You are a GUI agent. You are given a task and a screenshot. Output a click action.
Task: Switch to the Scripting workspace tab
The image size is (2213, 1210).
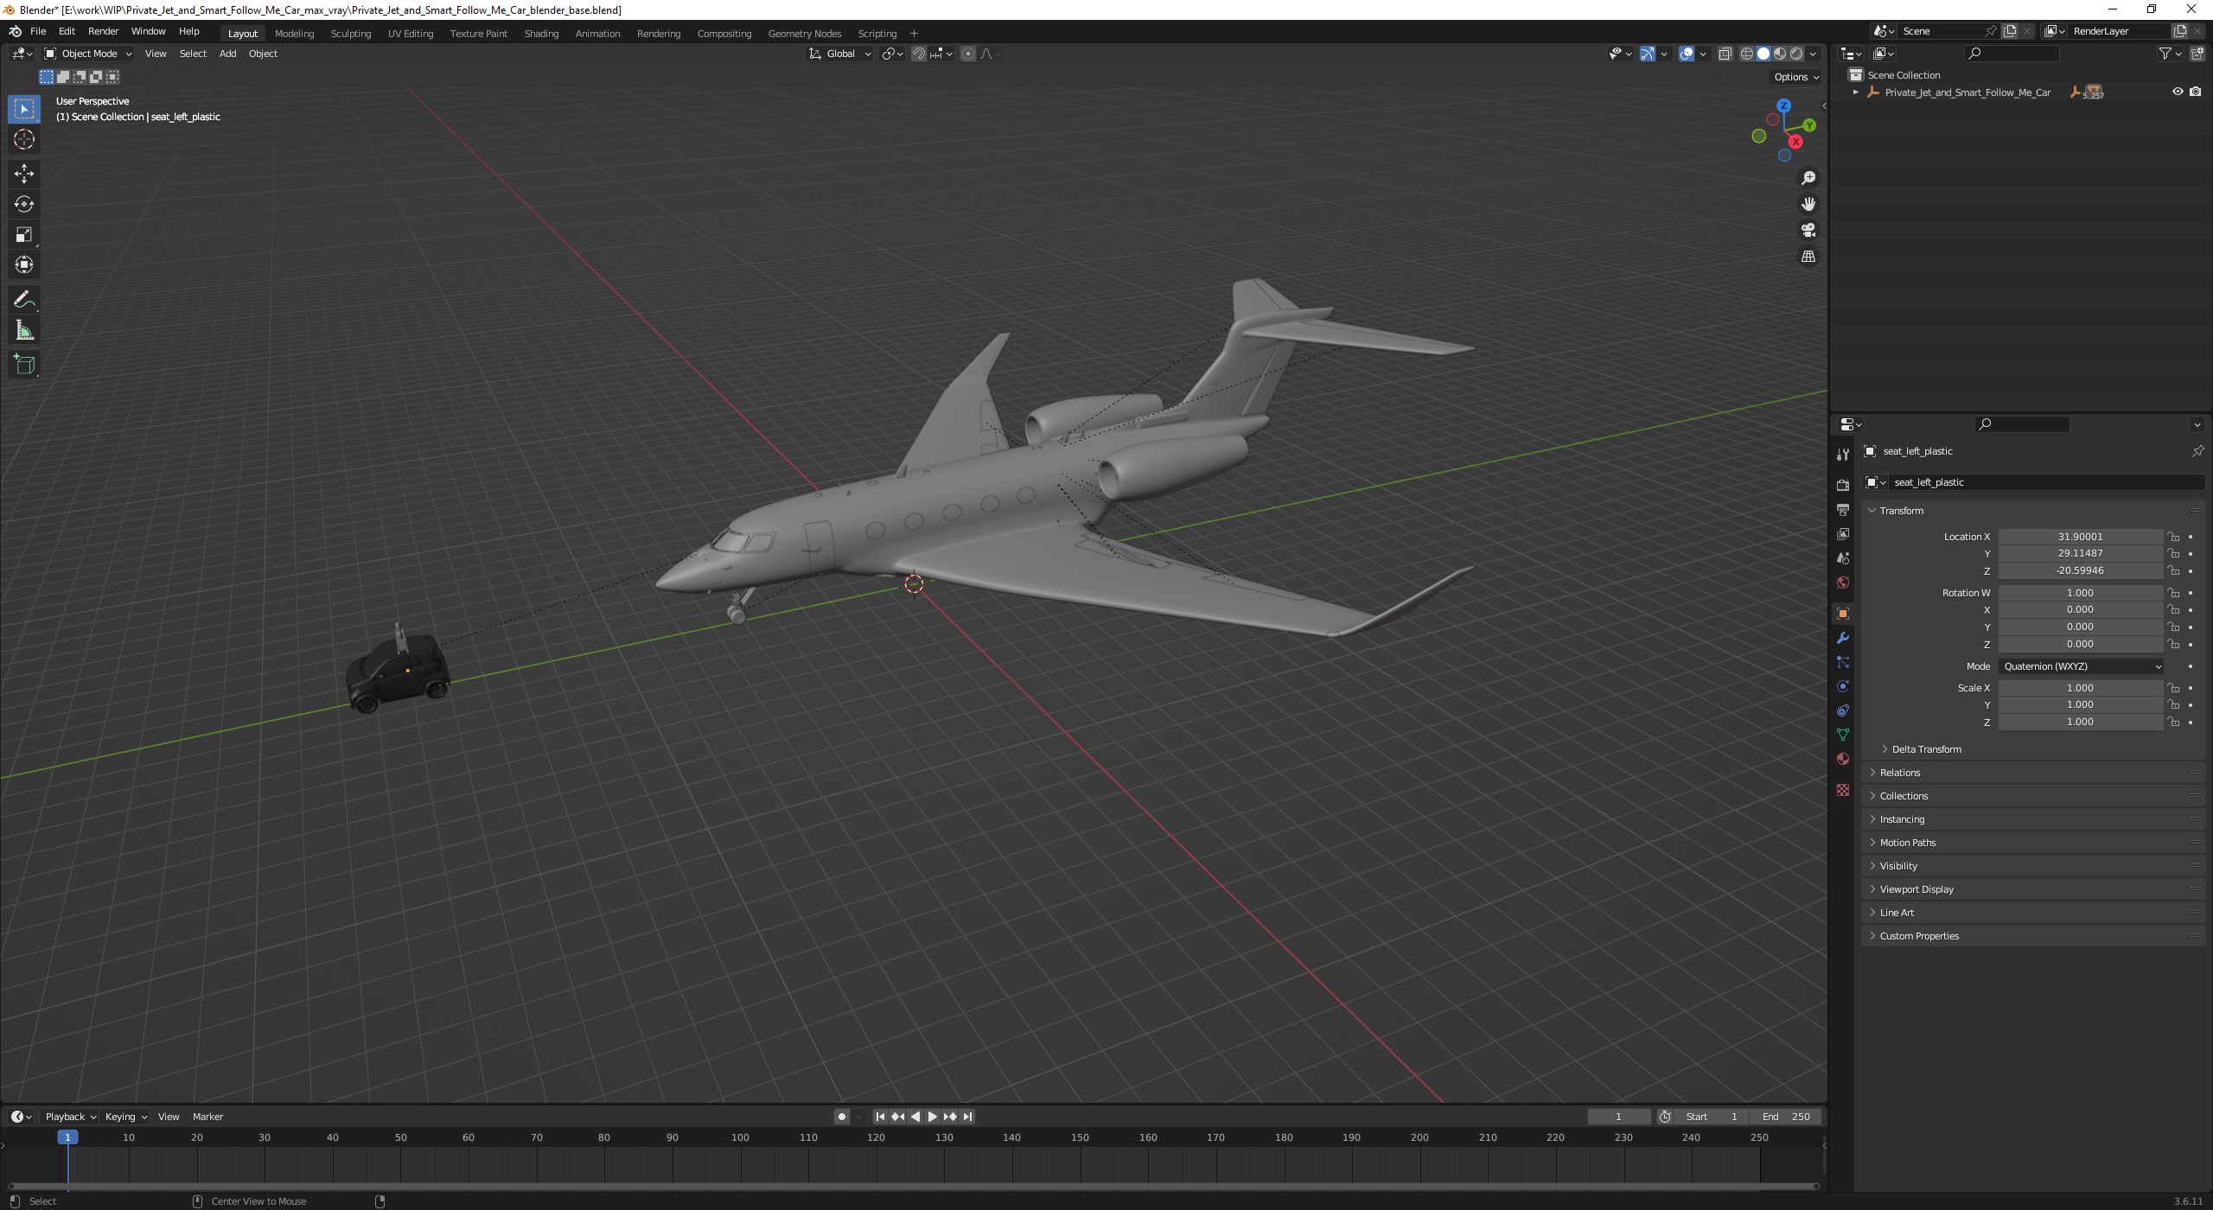click(877, 34)
